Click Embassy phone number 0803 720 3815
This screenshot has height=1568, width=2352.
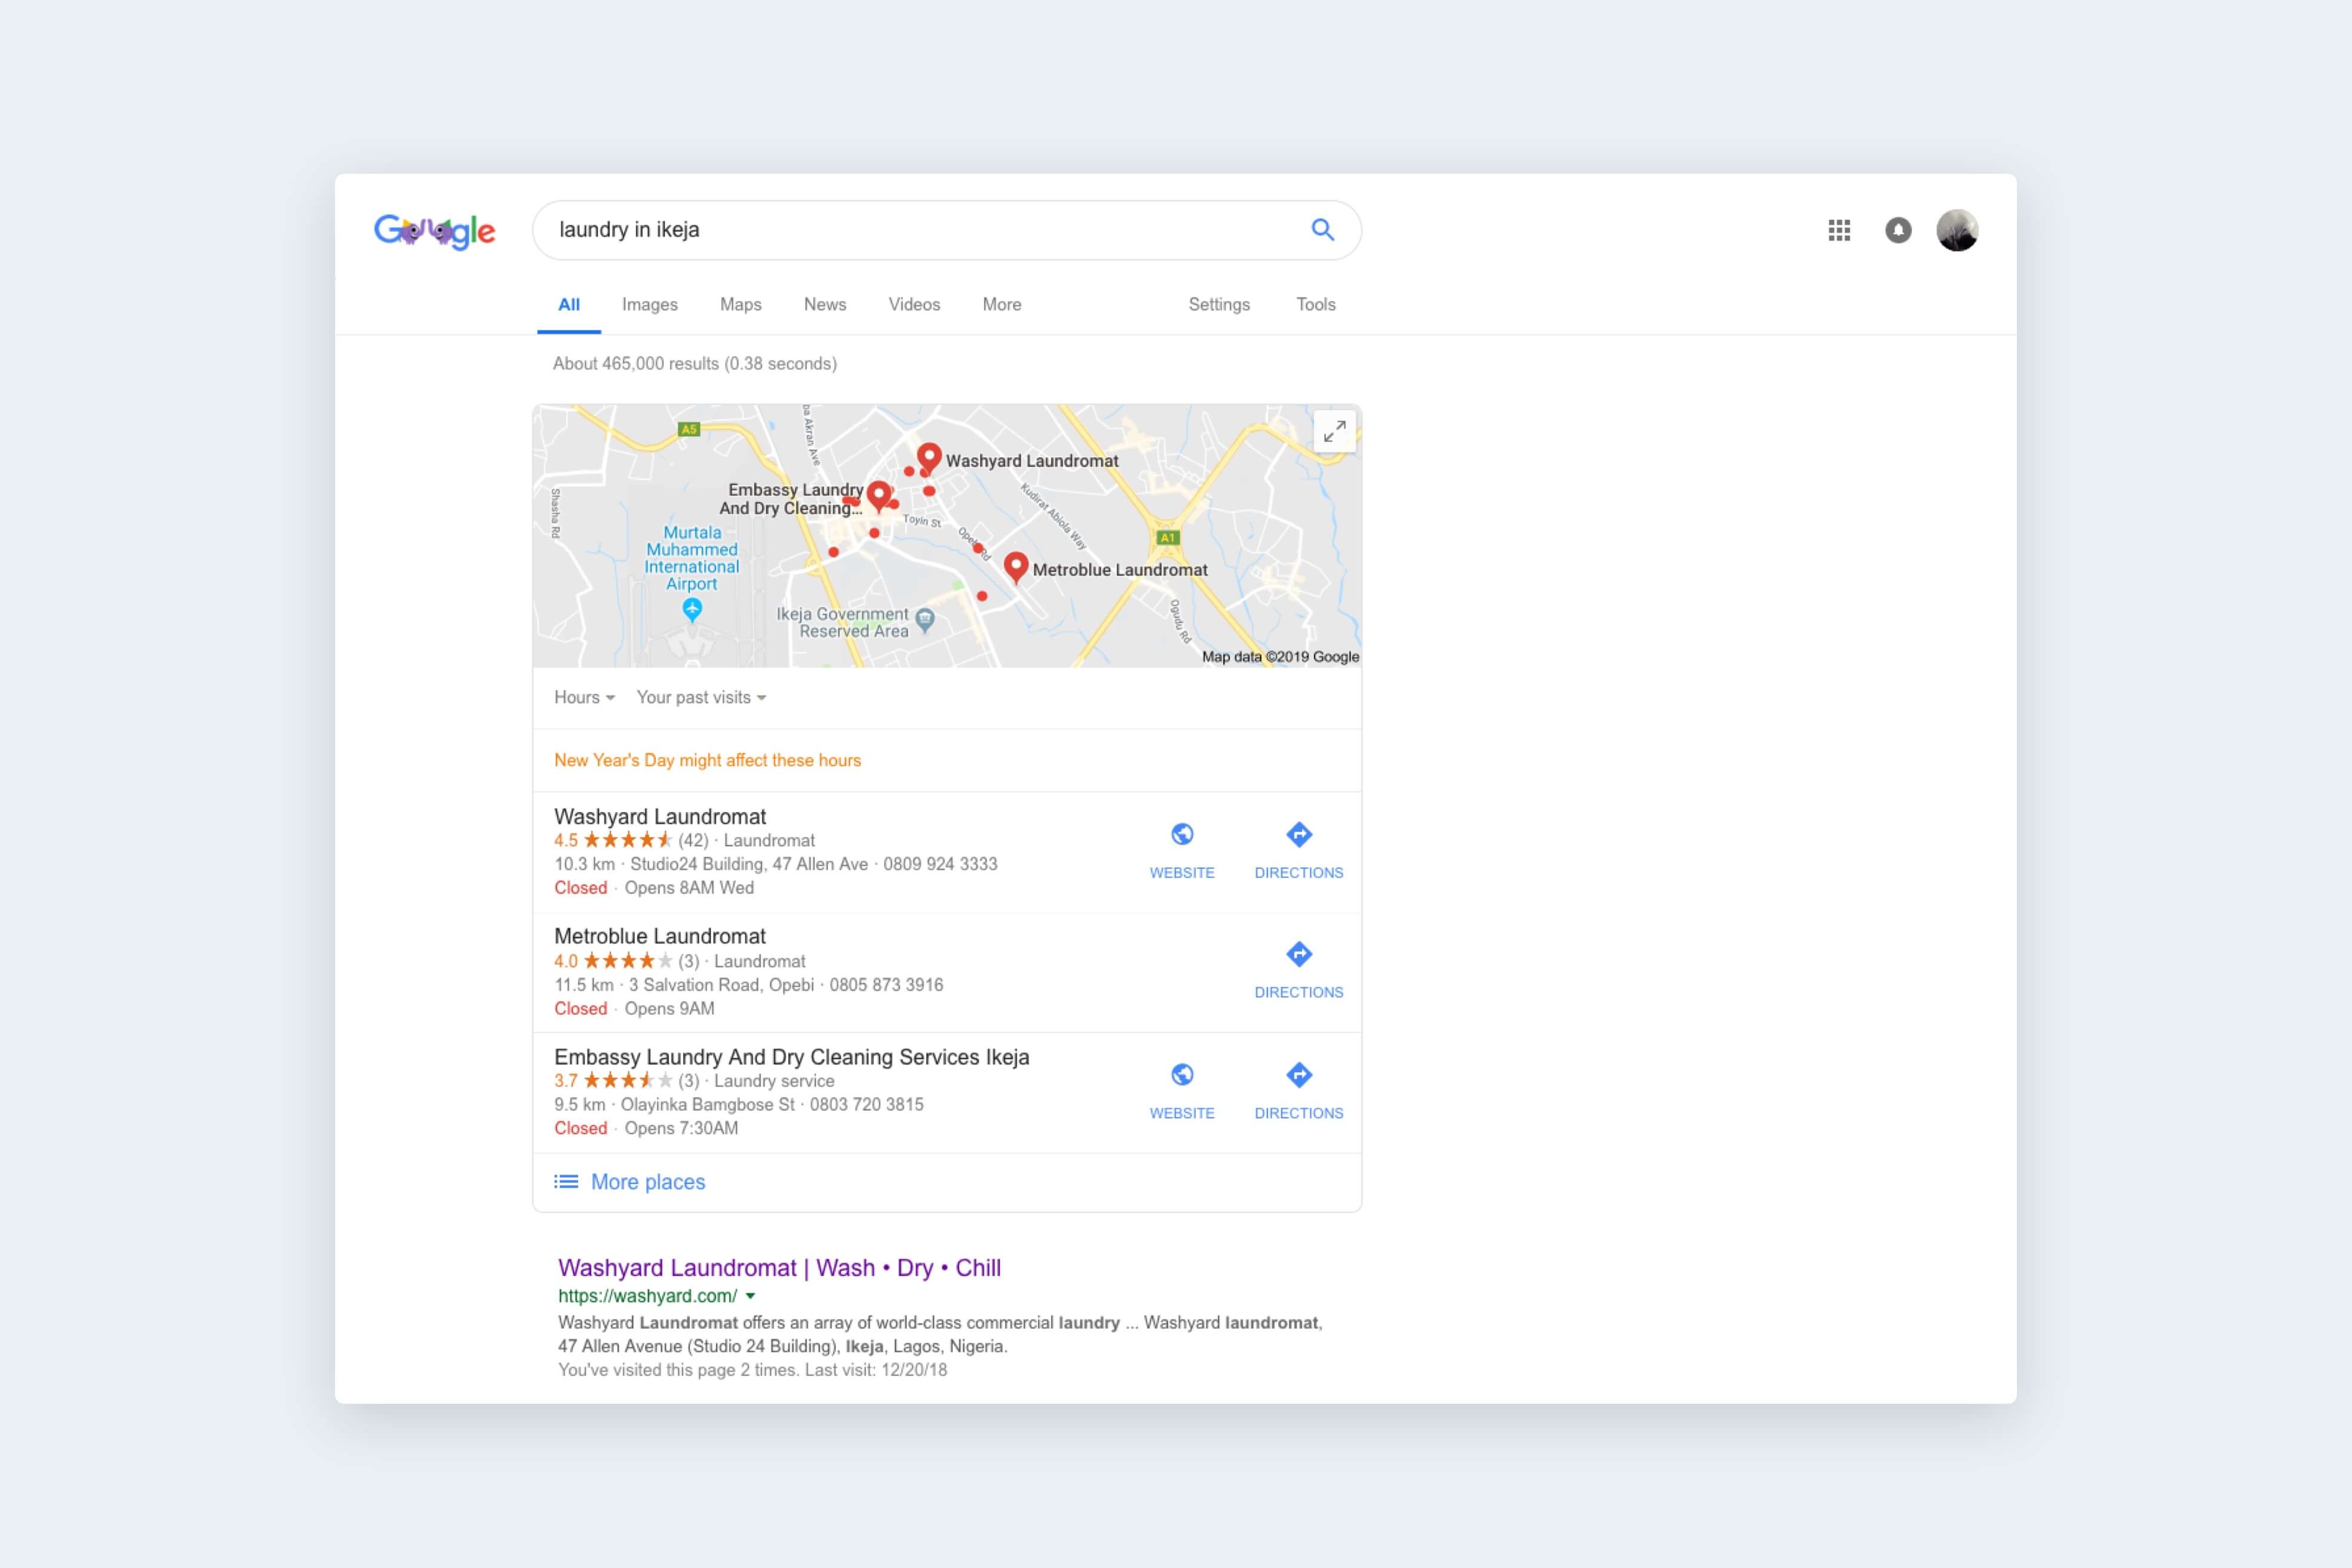click(867, 1105)
